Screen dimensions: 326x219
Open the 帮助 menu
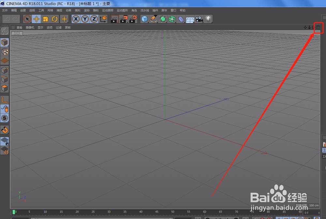pyautogui.click(x=183, y=10)
